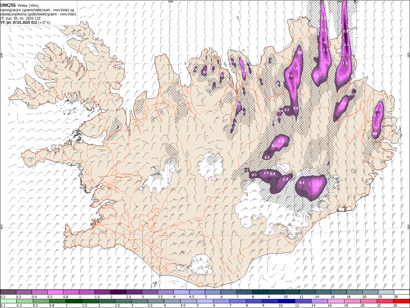The width and height of the screenshot is (410, 308).
Task: Click the '30' label on the lower legend row
Action: 396,306
